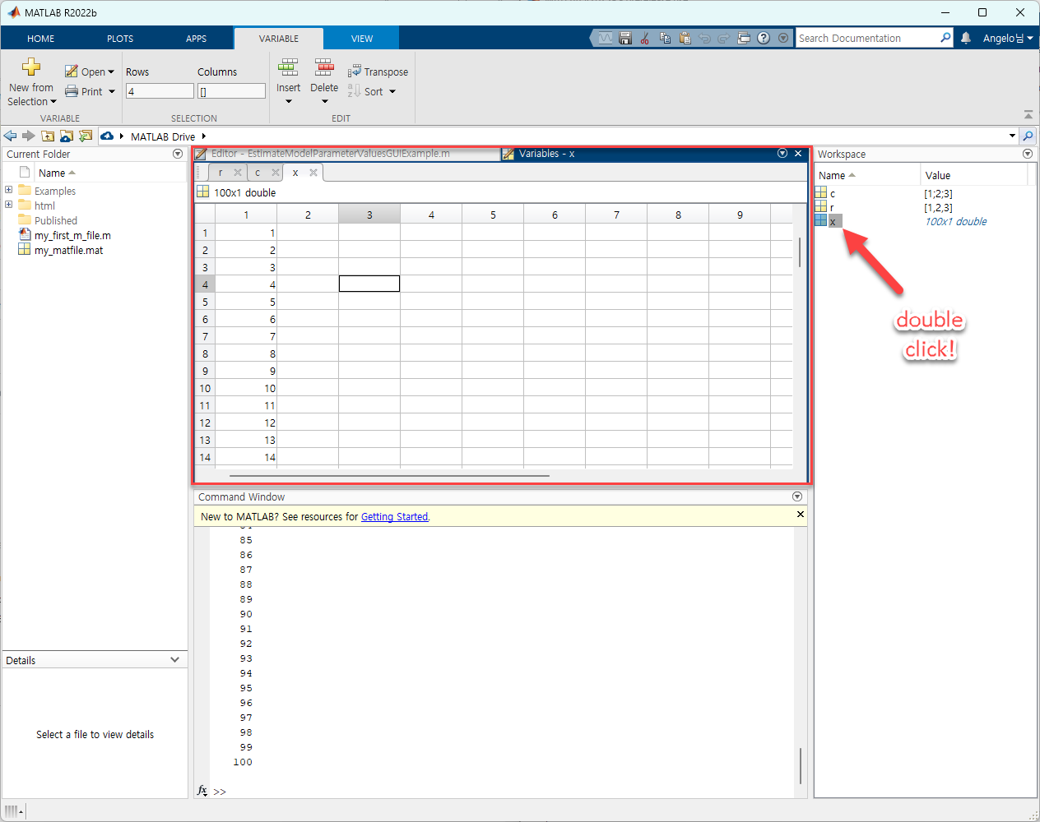The width and height of the screenshot is (1040, 822).
Task: Switch to the PLOTS tab
Action: point(120,39)
